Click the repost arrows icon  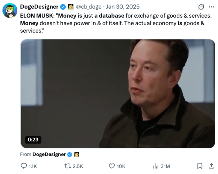(x=68, y=166)
